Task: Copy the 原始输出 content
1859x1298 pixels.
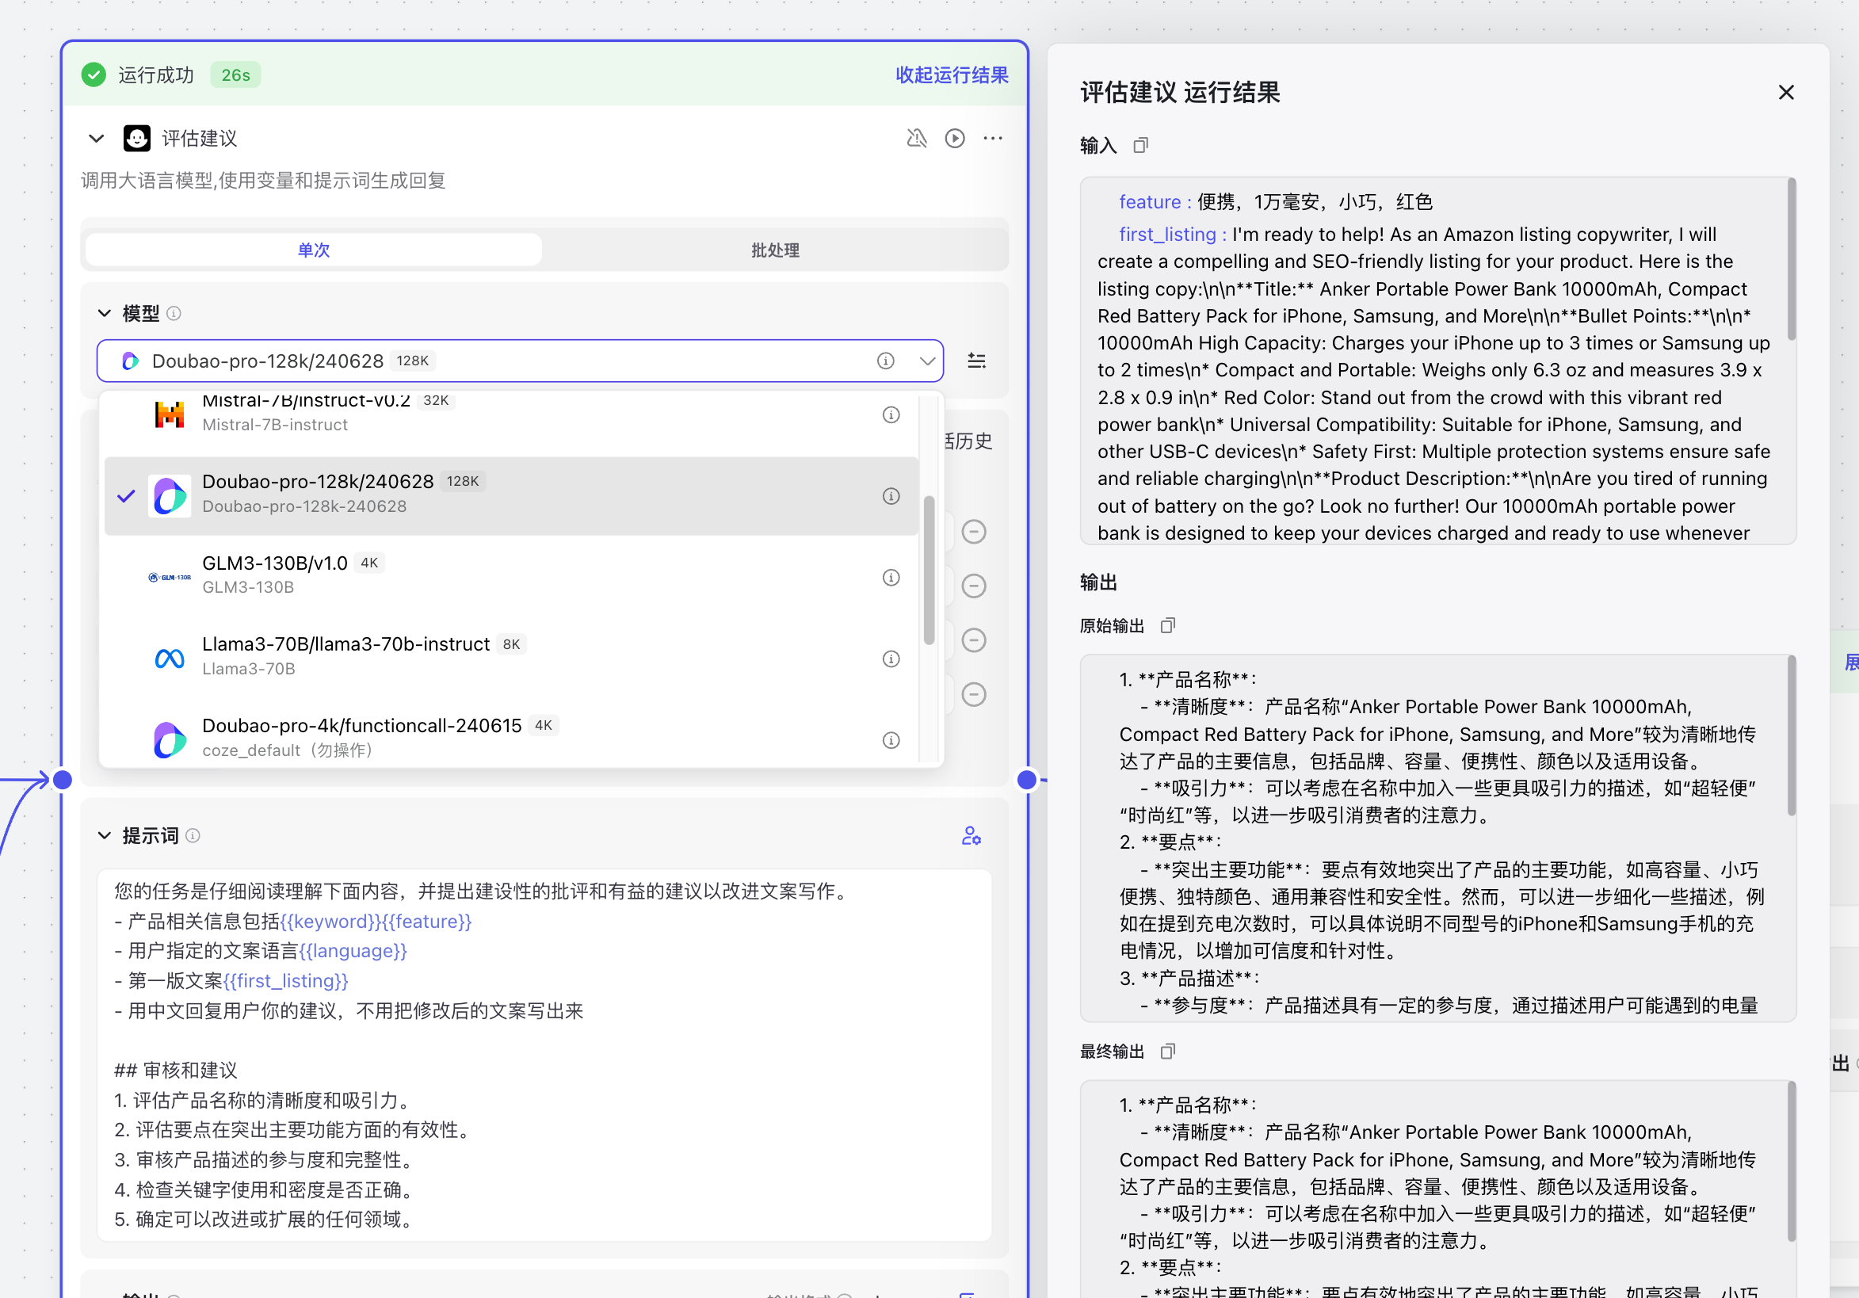Action: (1167, 626)
